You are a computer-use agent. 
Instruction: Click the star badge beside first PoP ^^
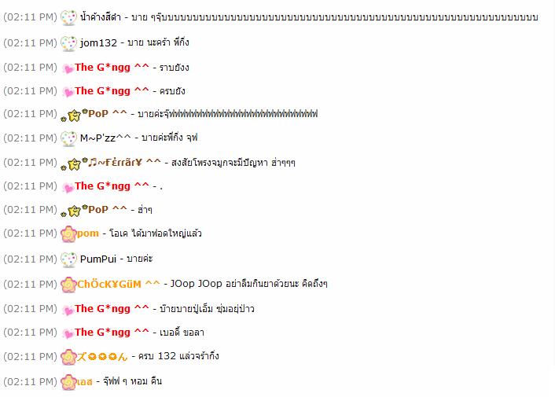74,116
